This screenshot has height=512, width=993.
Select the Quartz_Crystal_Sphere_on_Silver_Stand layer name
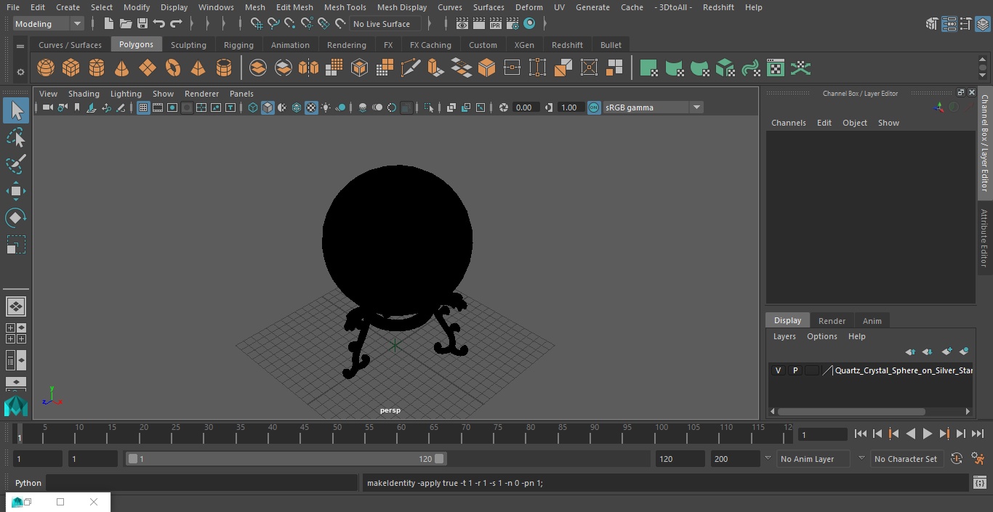click(x=904, y=370)
